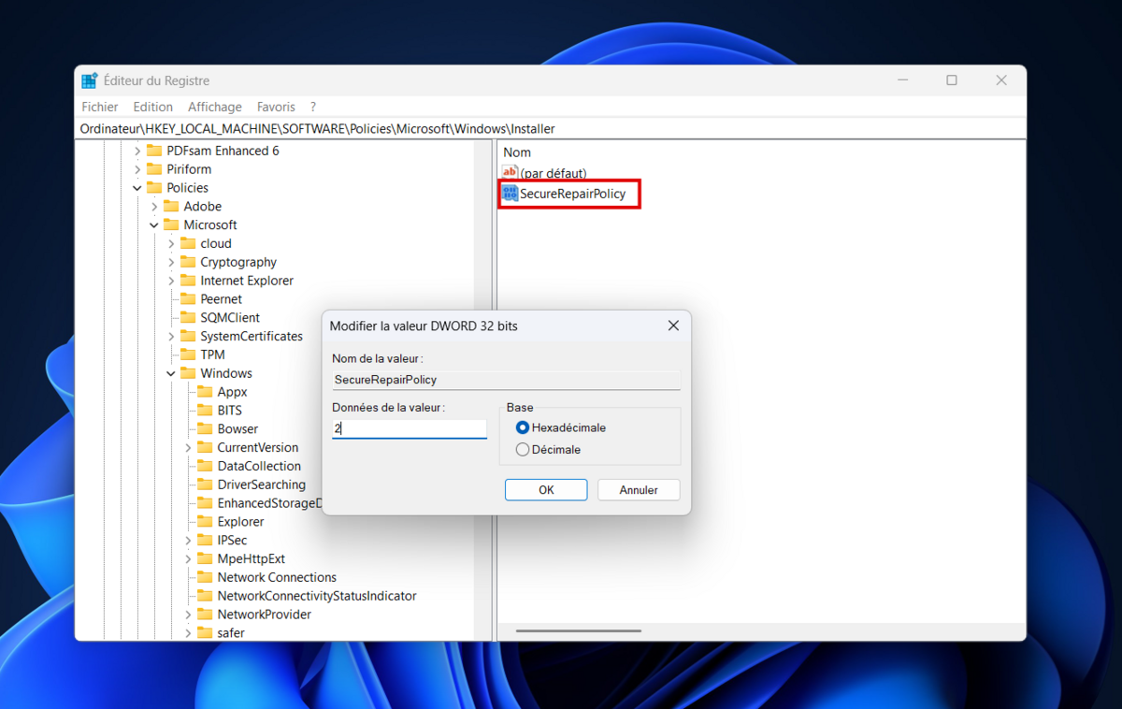The width and height of the screenshot is (1122, 709).
Task: Click the Cryptography folder icon
Action: click(188, 262)
